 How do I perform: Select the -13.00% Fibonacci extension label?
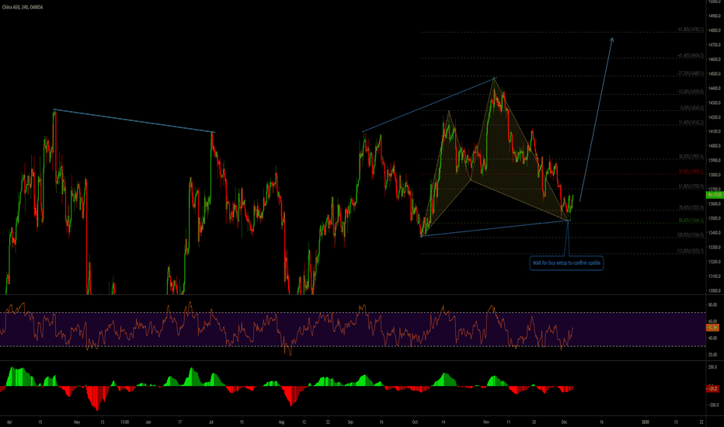coord(691,92)
